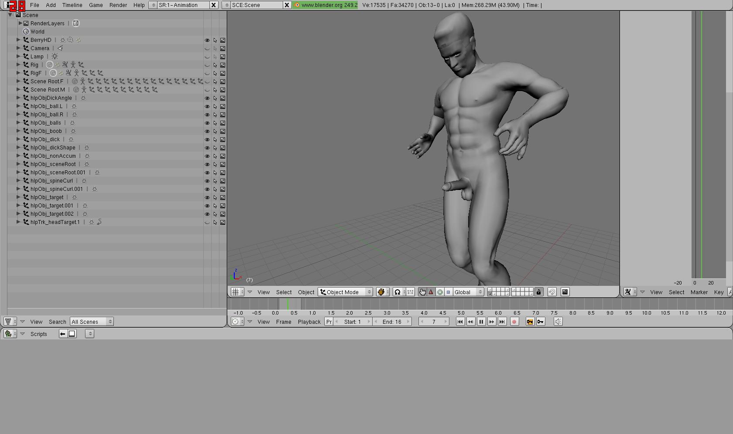Toggle visibility for the Camera row
The image size is (733, 434).
pyautogui.click(x=207, y=48)
